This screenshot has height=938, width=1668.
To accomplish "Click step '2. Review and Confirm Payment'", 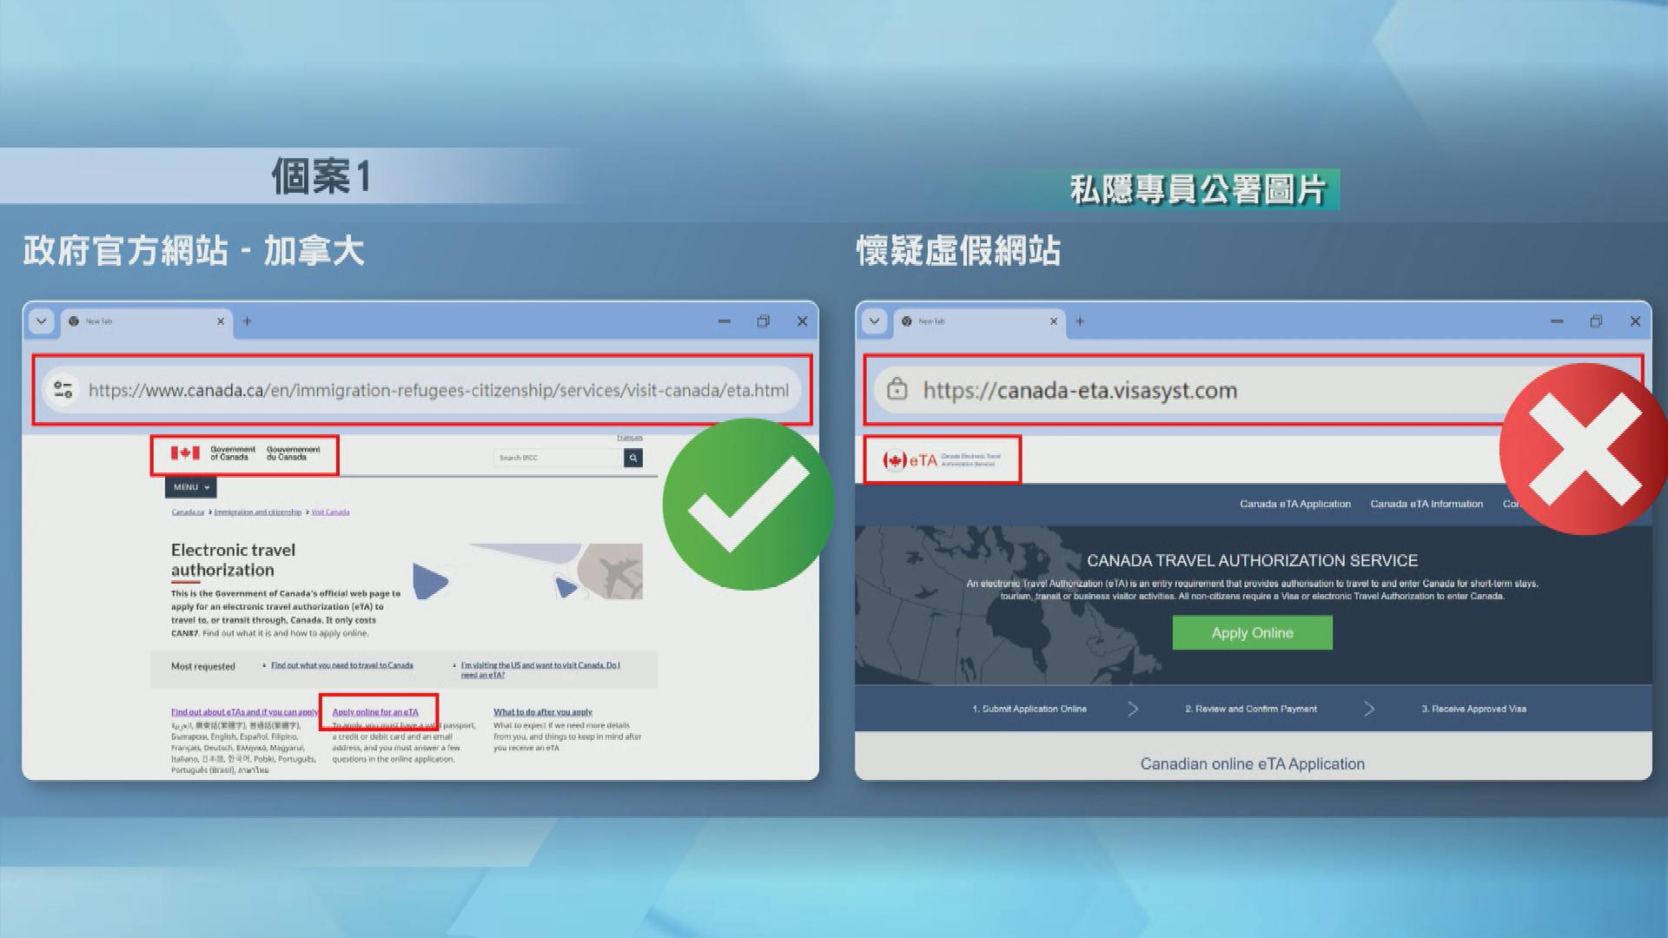I will [1251, 709].
